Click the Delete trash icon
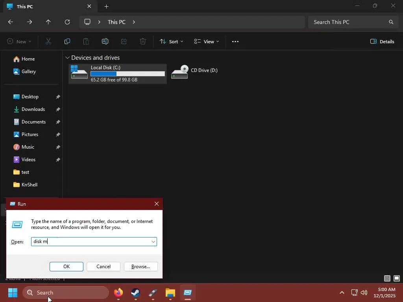Image resolution: width=403 pixels, height=302 pixels. tap(143, 41)
